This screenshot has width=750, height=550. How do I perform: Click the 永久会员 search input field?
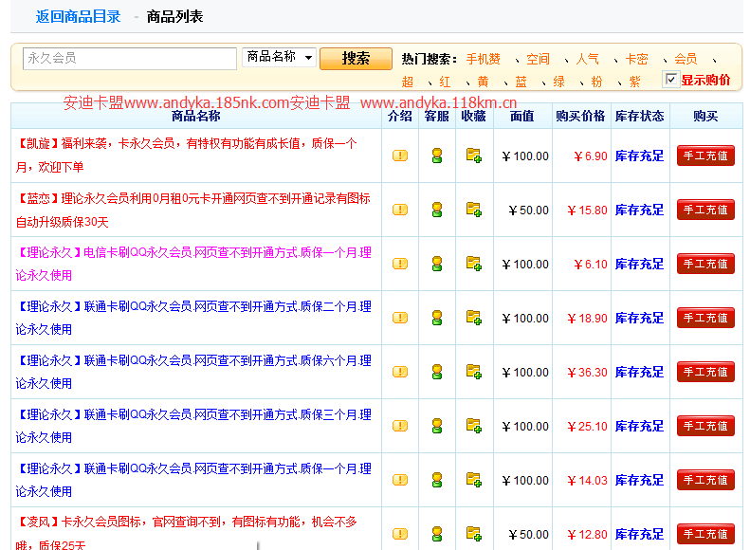click(x=130, y=59)
